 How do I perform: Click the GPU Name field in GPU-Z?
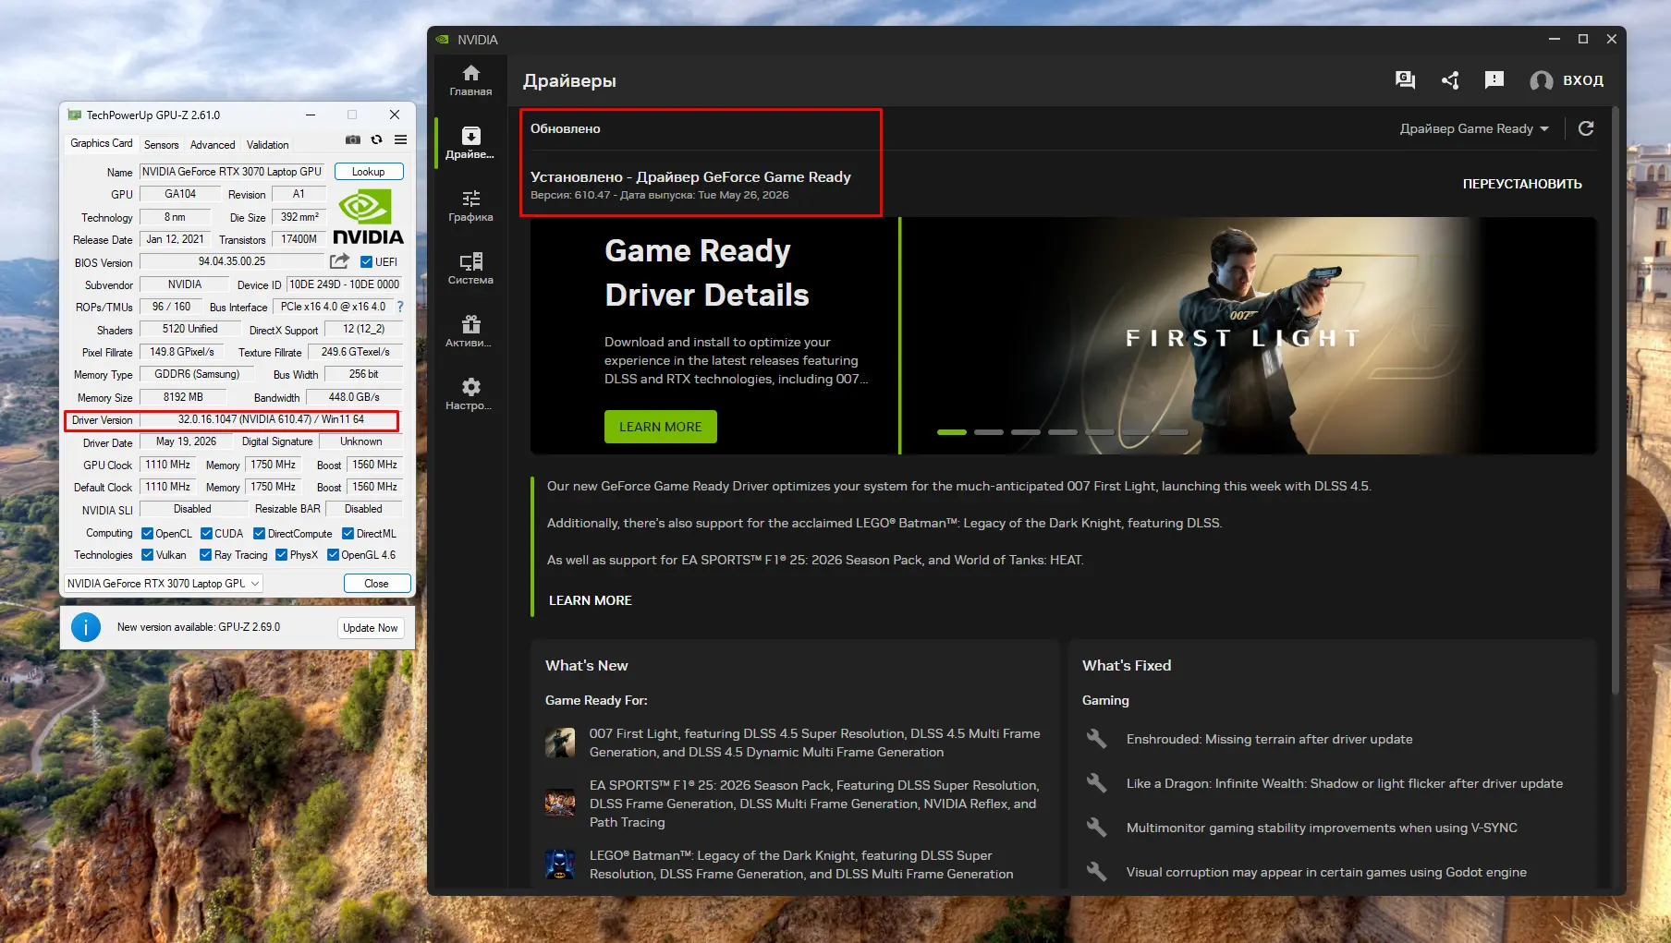(232, 172)
